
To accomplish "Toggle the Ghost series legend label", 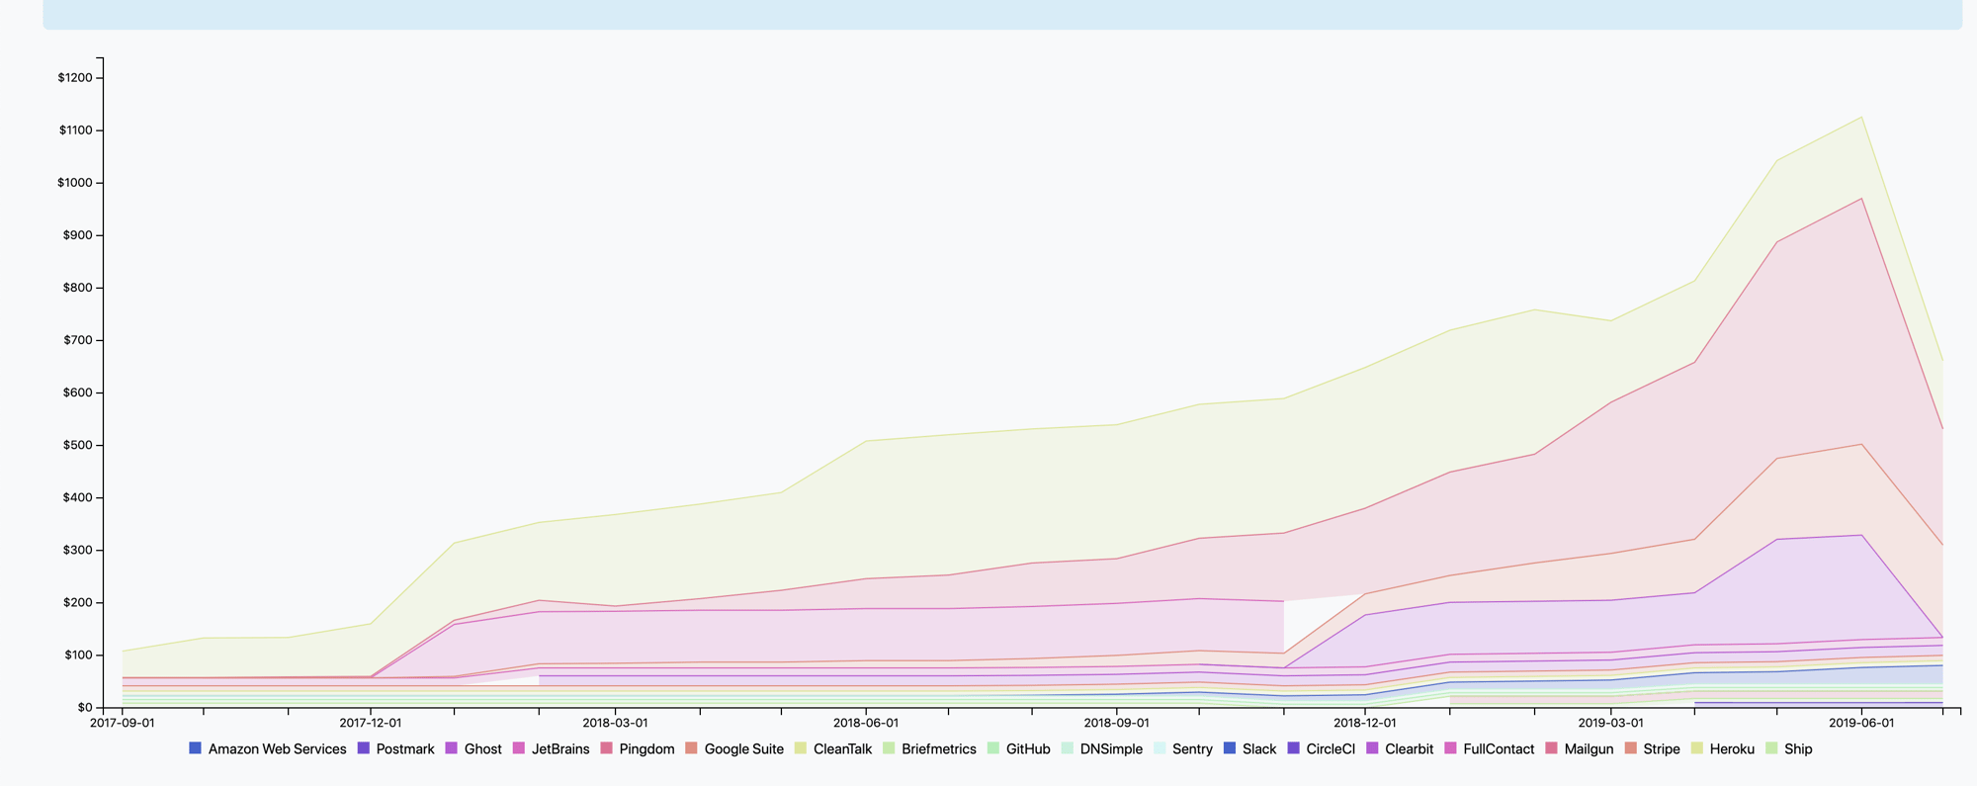I will coord(482,749).
